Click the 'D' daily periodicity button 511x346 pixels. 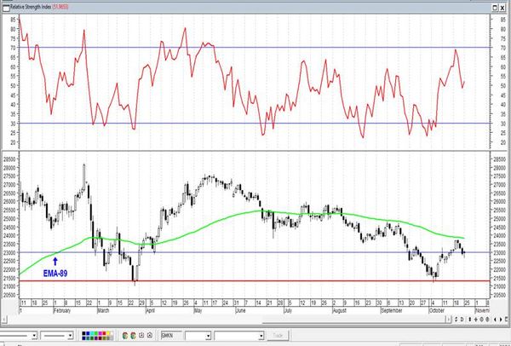point(462,320)
